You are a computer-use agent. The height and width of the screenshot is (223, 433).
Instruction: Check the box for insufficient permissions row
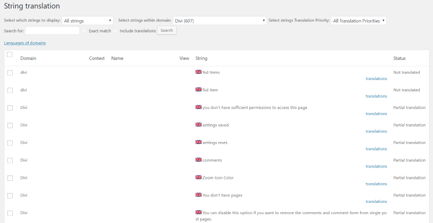coord(10,108)
